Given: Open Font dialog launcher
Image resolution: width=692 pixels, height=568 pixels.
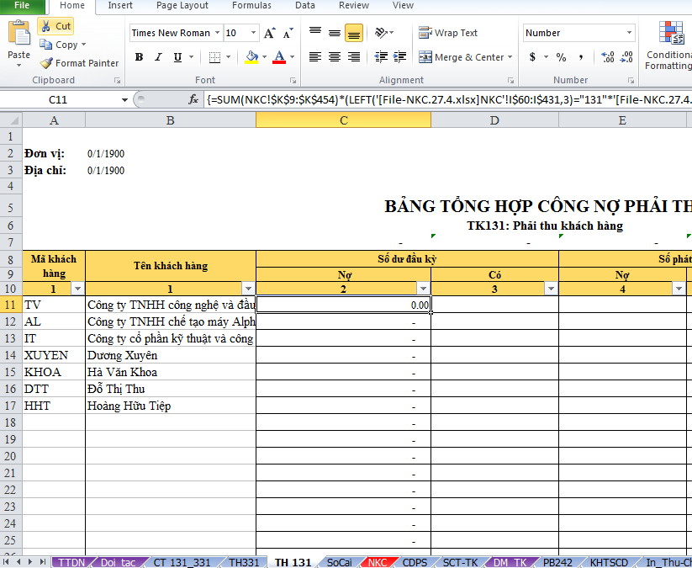Looking at the screenshot, I should pos(293,81).
